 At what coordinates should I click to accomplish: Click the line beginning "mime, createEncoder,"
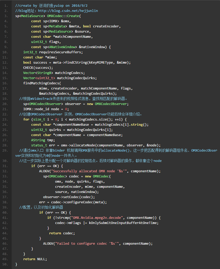(x=86, y=88)
